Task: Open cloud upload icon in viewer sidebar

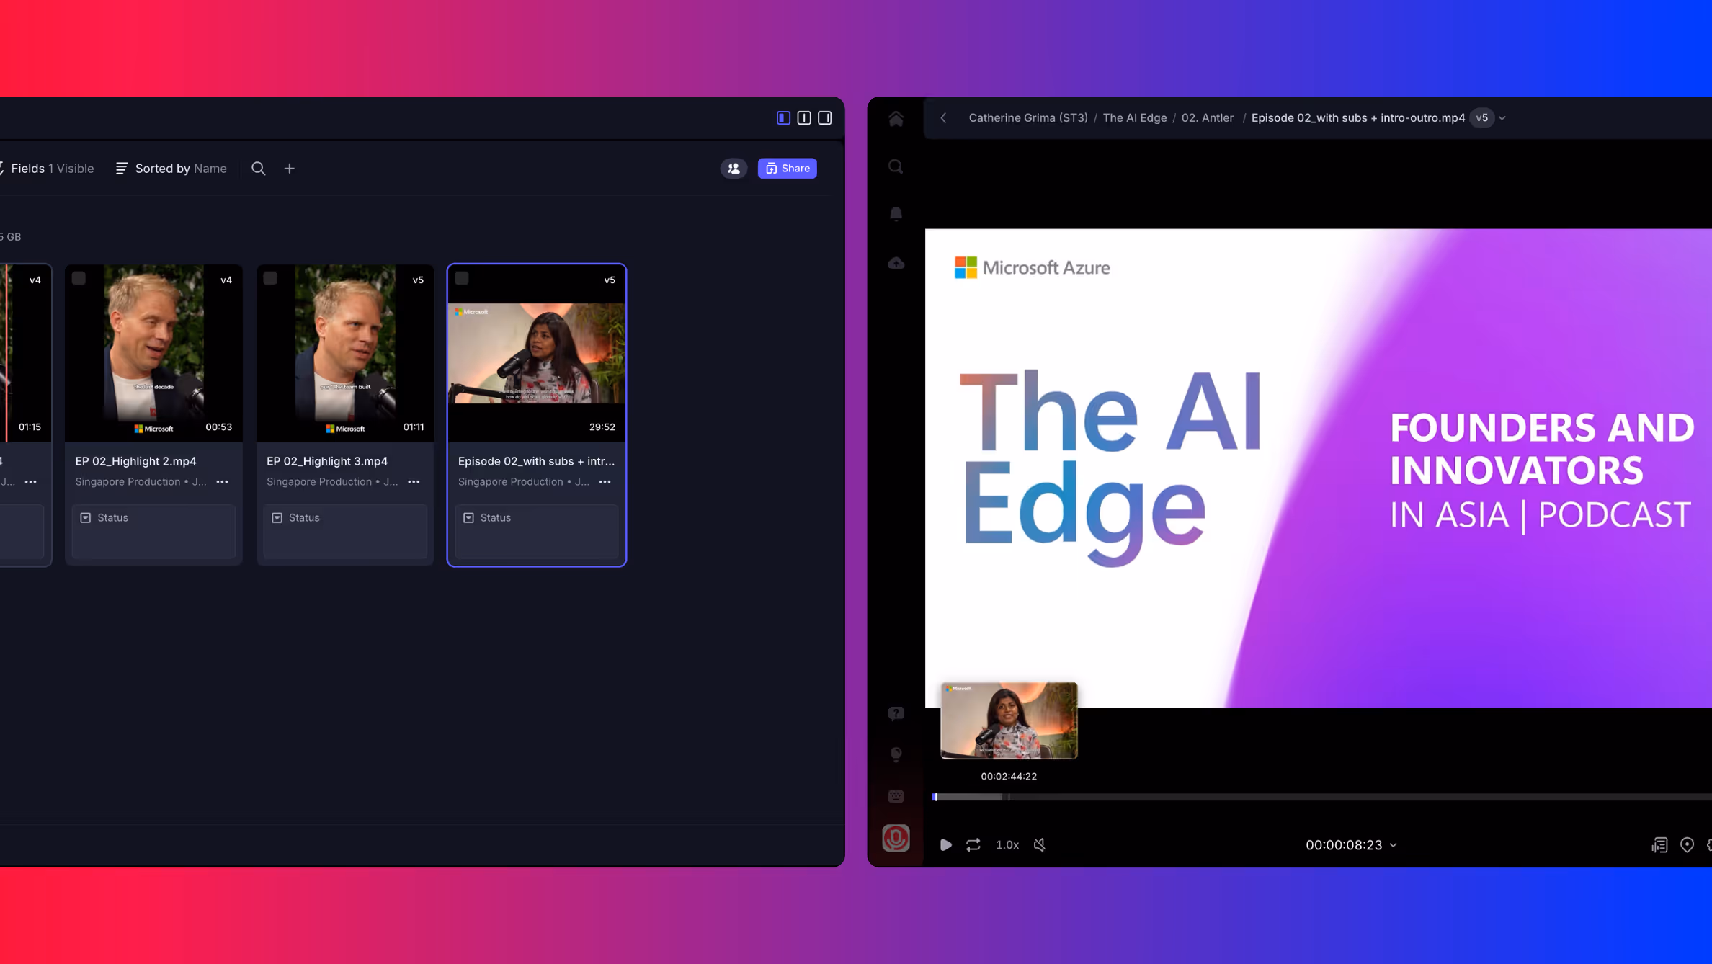Action: tap(896, 263)
